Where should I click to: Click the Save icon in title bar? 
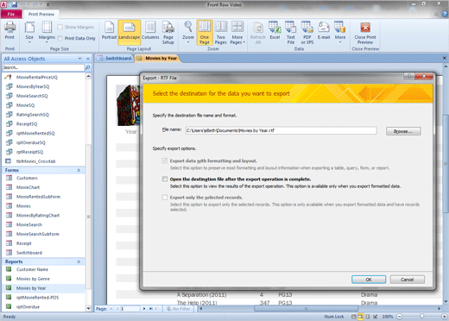pyautogui.click(x=14, y=4)
